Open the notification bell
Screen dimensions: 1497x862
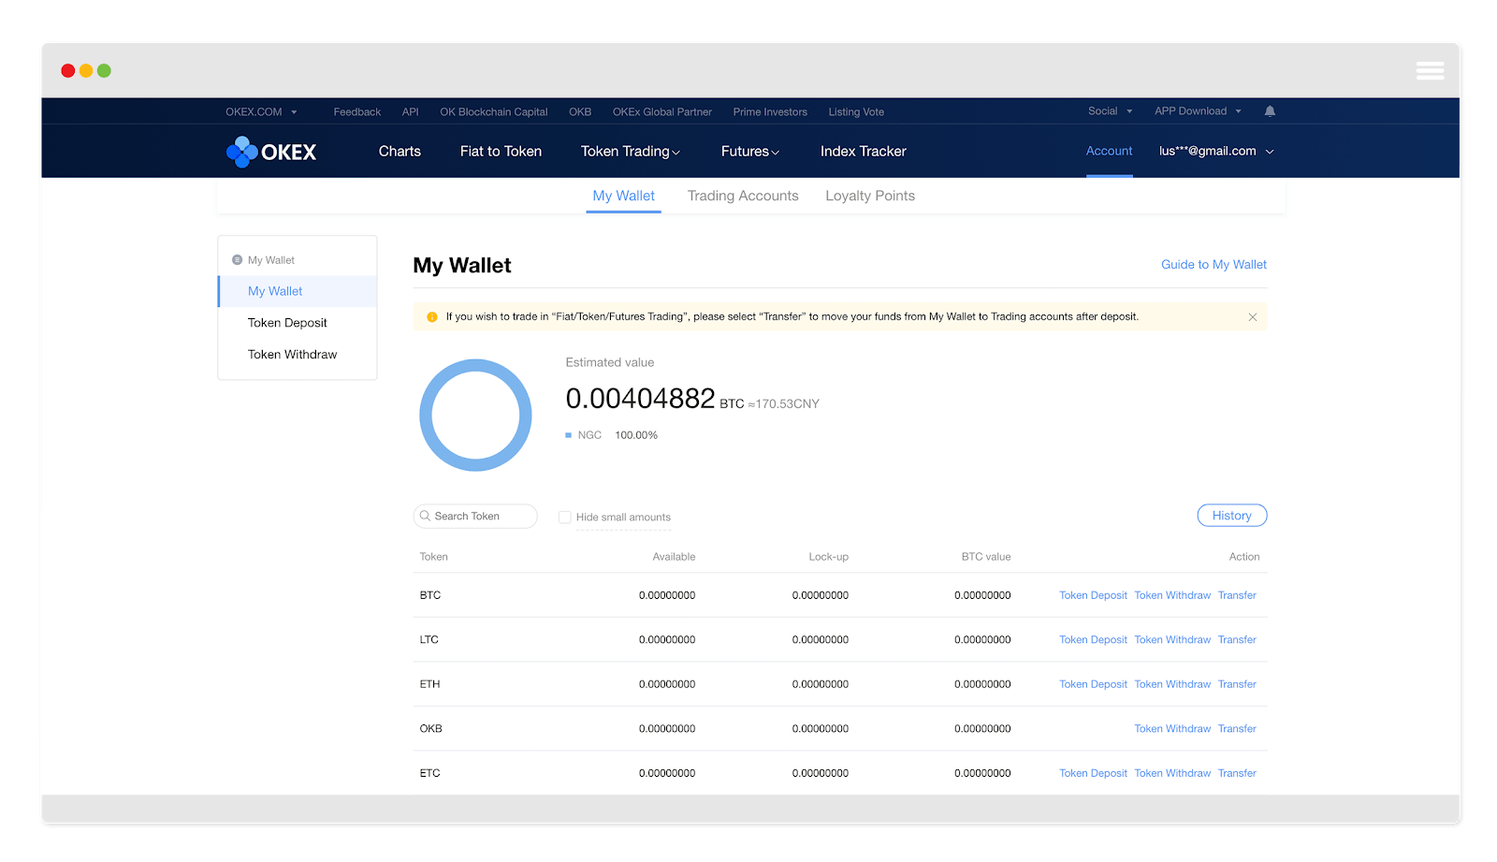click(x=1270, y=111)
